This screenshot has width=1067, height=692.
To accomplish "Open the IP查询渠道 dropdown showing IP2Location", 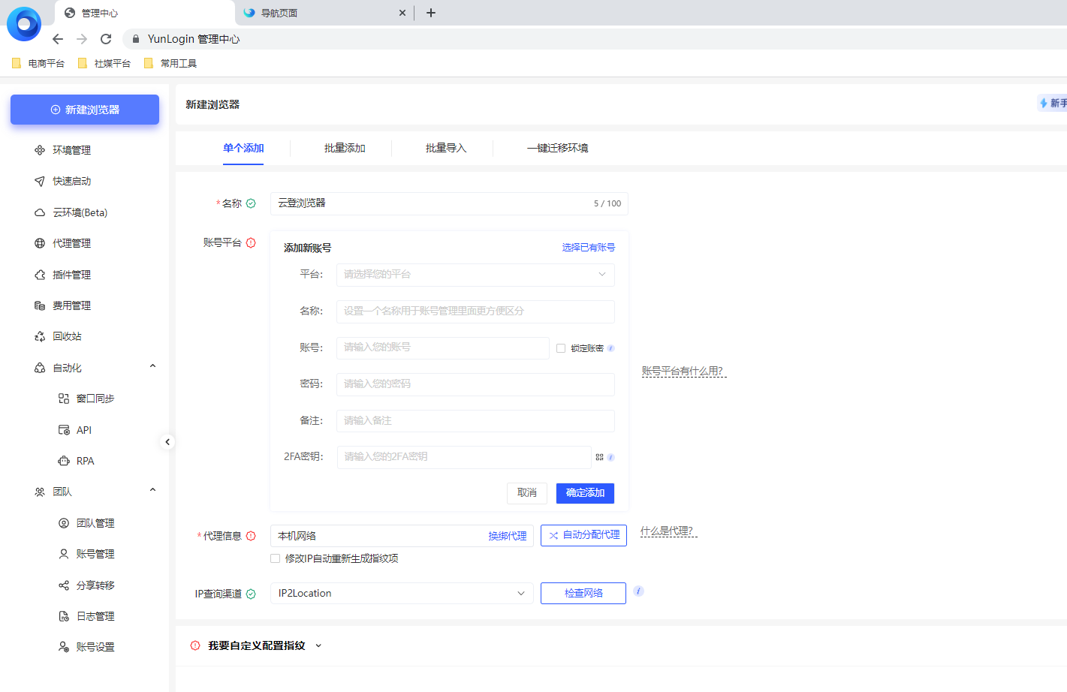I will 401,593.
